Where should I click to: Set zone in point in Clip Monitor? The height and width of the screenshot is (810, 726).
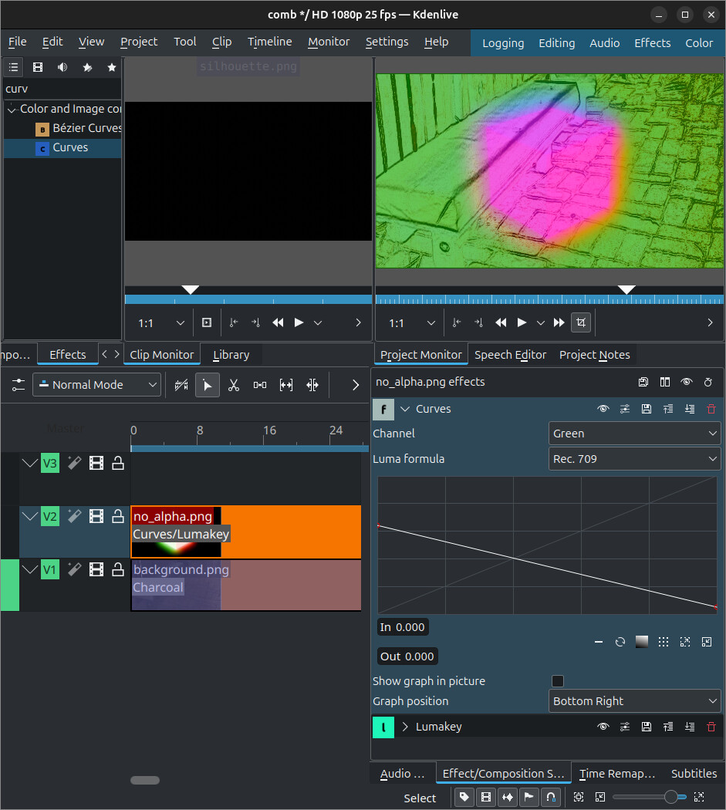tap(234, 323)
